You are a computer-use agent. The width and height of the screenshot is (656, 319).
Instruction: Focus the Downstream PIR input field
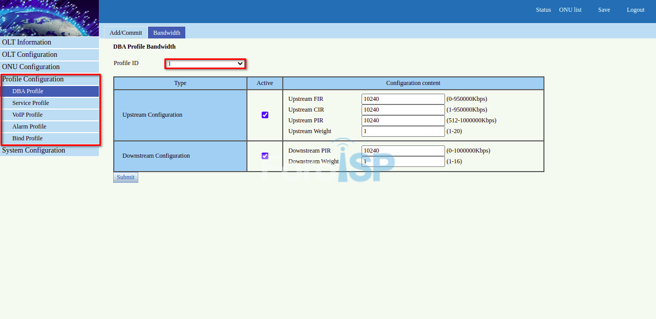tap(403, 151)
